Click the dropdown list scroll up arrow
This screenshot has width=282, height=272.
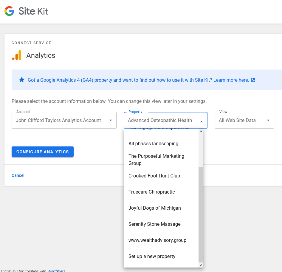(201, 131)
